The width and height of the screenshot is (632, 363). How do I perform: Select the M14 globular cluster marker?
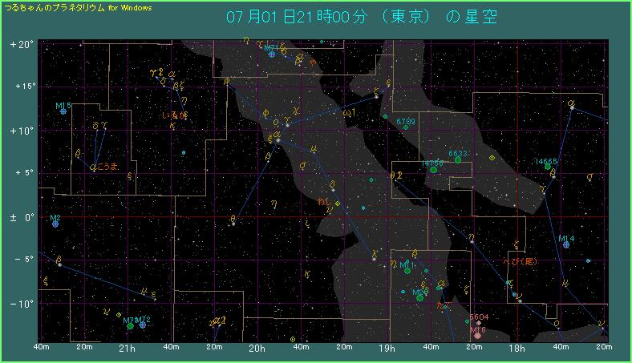(566, 244)
